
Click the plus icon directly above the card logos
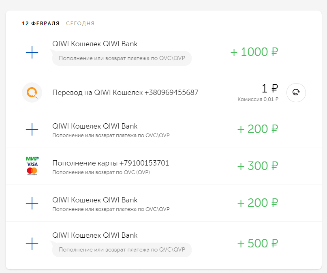point(32,129)
